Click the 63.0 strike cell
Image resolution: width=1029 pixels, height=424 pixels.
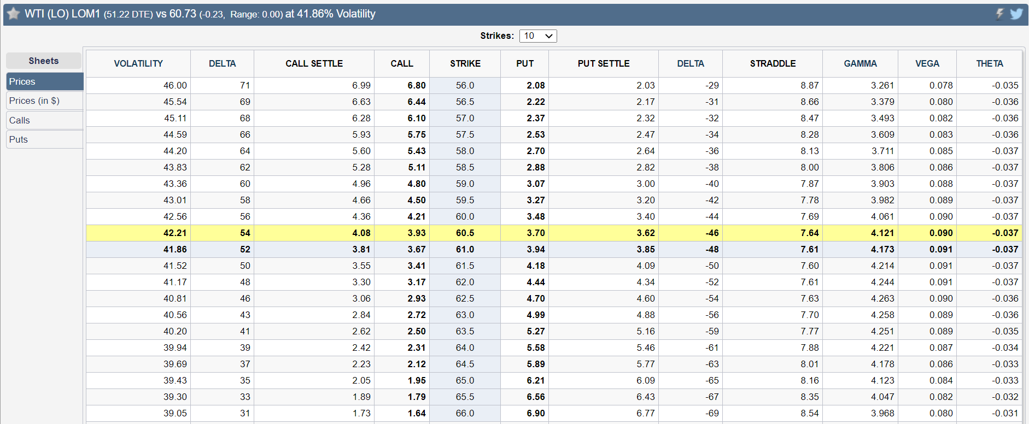click(x=465, y=315)
